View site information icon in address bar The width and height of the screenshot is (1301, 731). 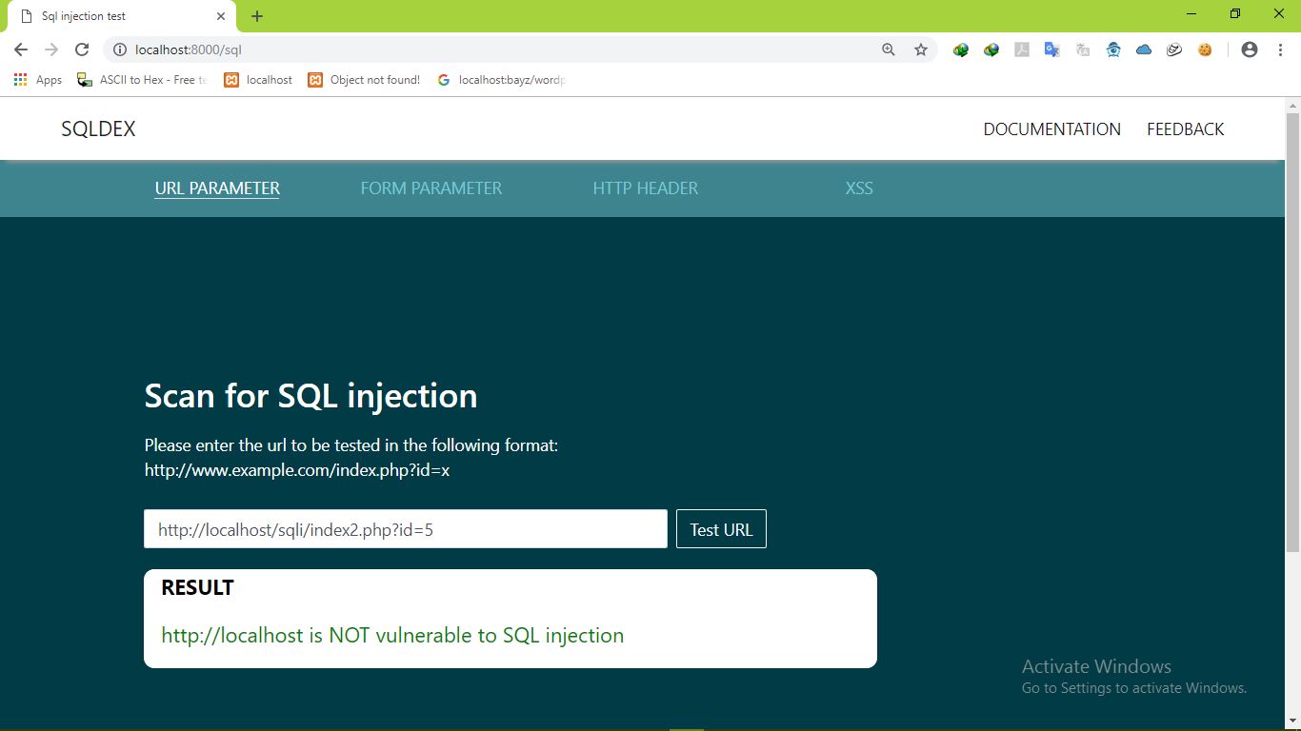click(120, 49)
